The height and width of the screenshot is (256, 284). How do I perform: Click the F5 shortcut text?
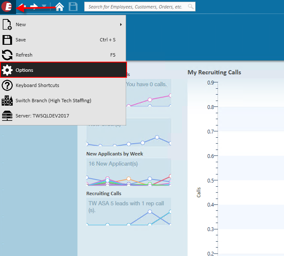113,55
